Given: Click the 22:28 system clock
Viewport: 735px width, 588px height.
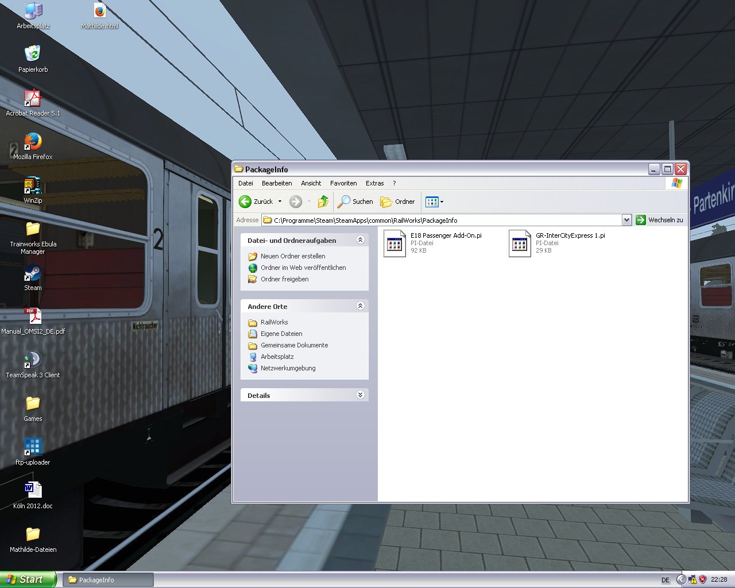Looking at the screenshot, I should 719,580.
